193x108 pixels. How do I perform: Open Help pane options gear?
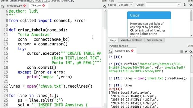[191, 5]
